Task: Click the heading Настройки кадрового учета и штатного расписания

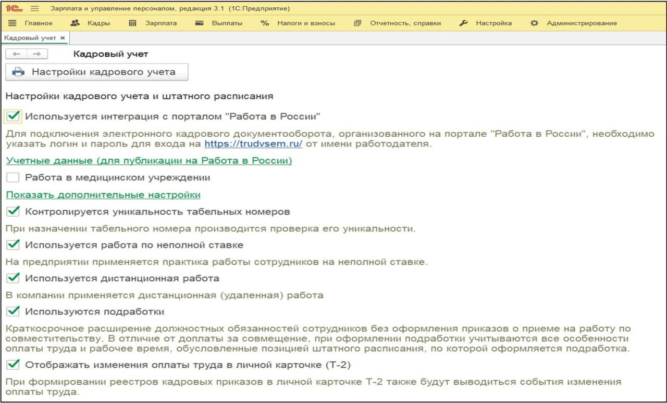Action: (140, 96)
